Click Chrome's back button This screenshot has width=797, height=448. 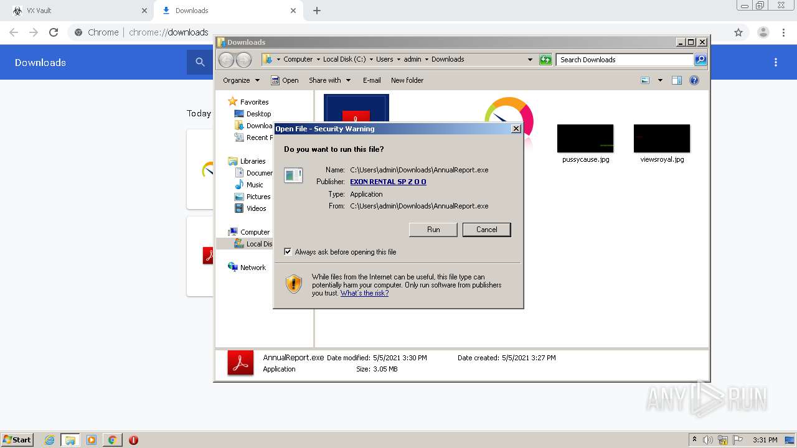14,32
